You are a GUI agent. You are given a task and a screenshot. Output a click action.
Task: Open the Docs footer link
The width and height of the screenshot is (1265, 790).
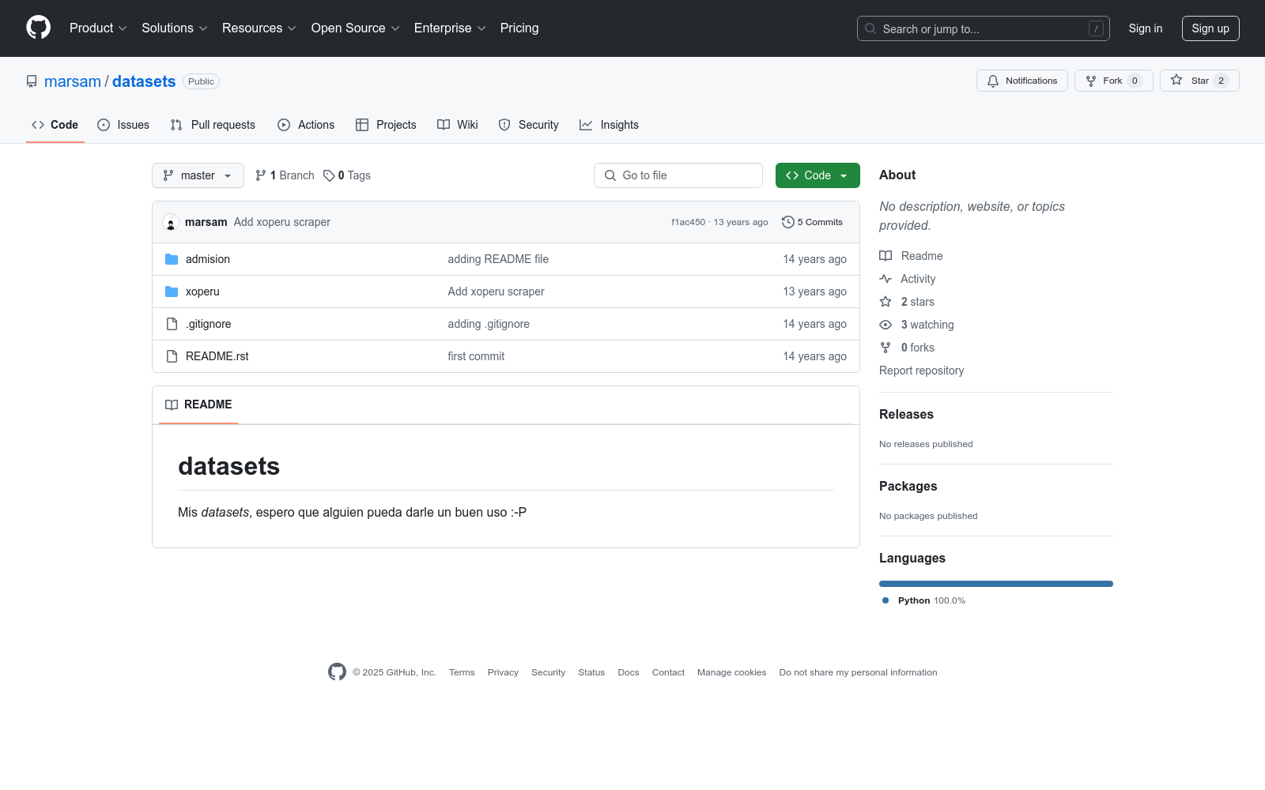(629, 672)
